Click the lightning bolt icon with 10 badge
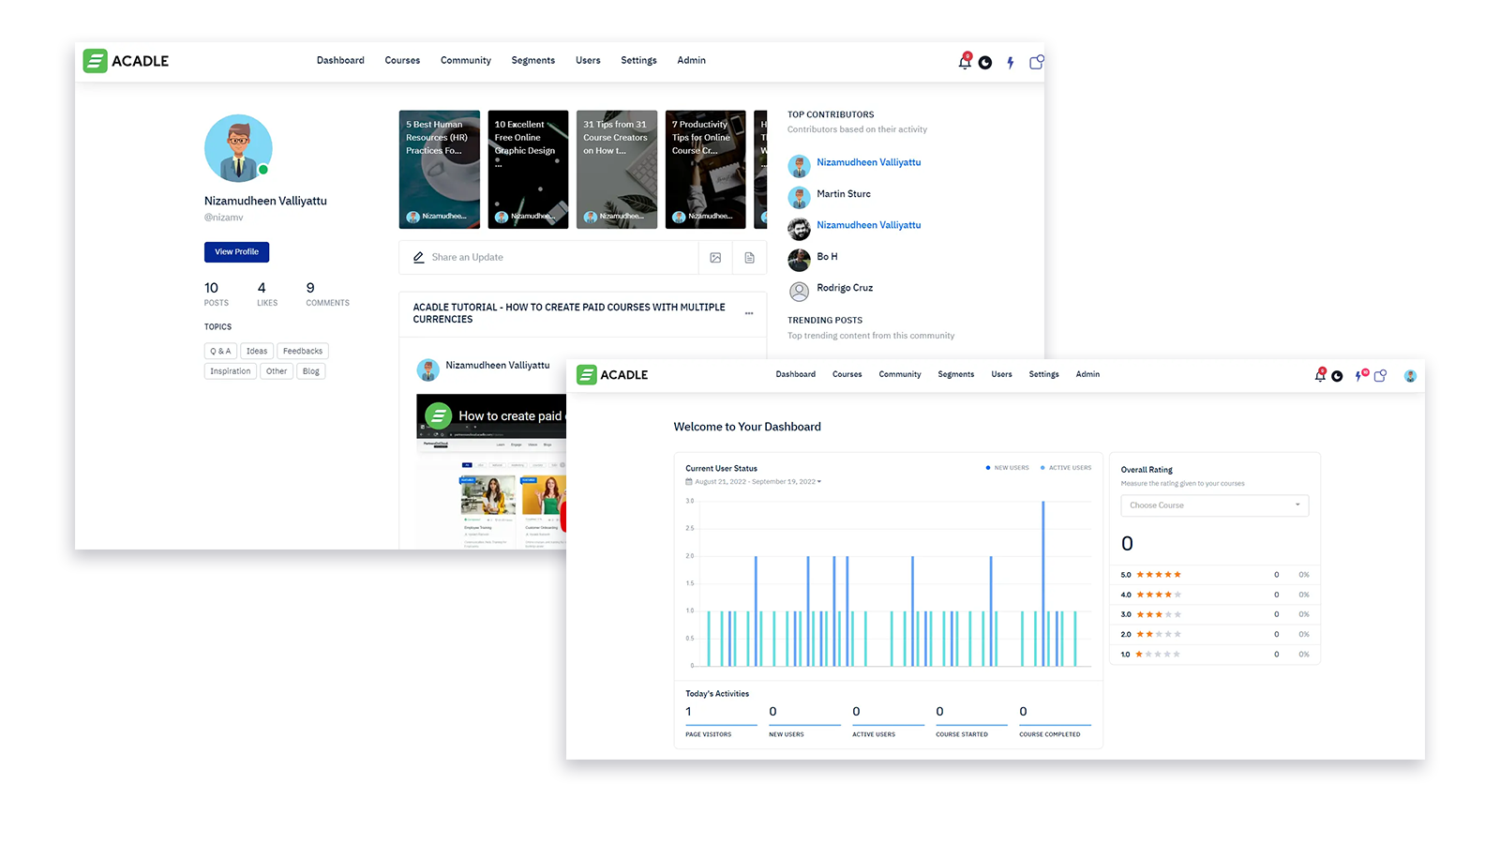 click(x=1358, y=376)
